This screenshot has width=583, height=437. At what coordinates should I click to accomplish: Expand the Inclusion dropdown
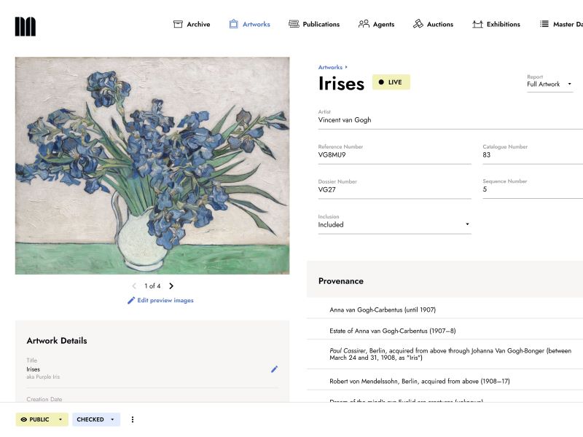tap(394, 224)
